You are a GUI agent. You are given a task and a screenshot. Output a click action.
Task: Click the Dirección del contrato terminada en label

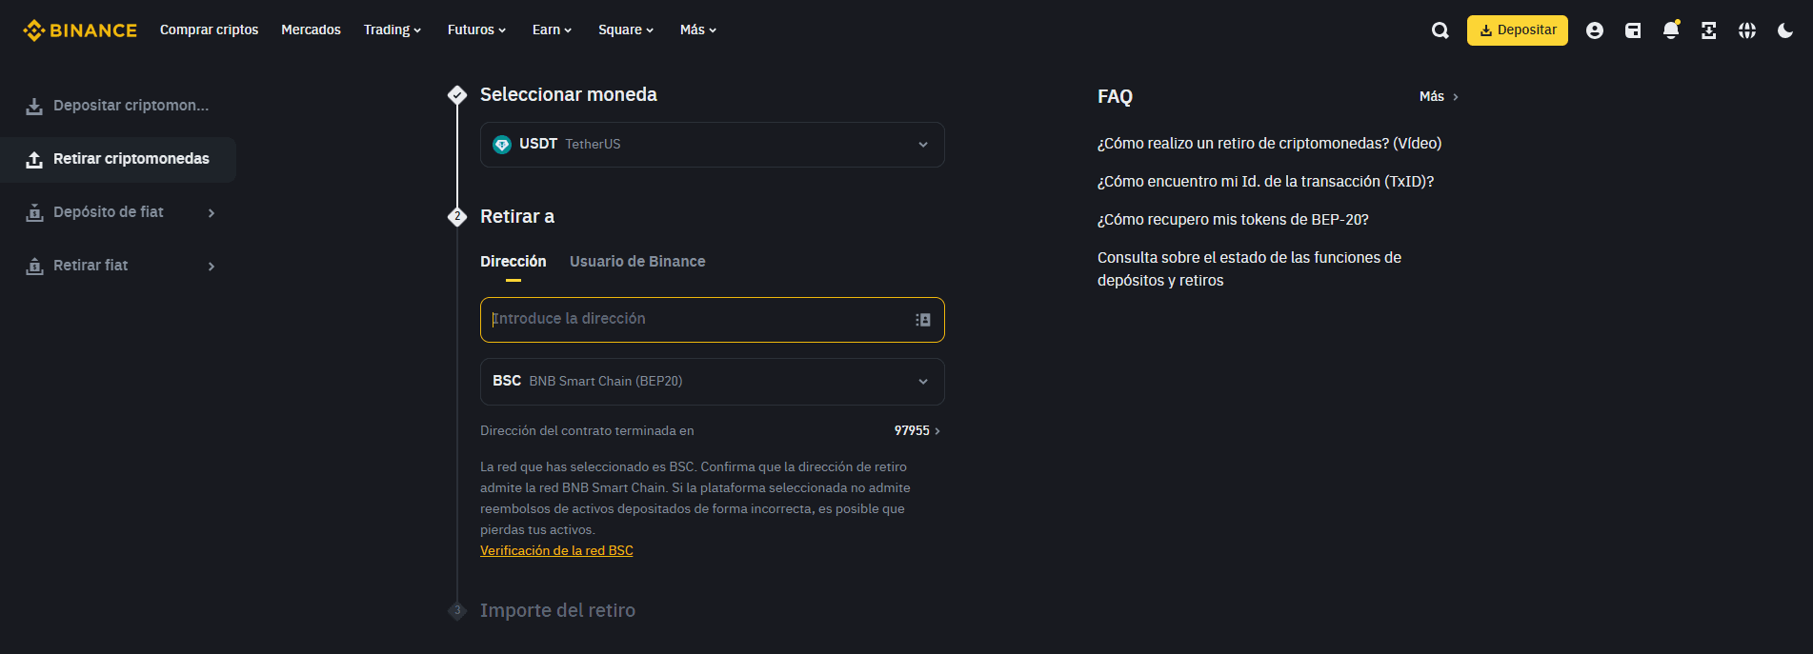tap(587, 431)
